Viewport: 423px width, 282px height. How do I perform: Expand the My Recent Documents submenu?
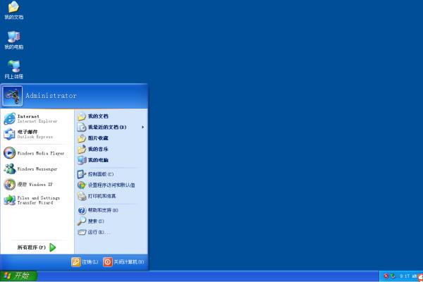click(111, 127)
